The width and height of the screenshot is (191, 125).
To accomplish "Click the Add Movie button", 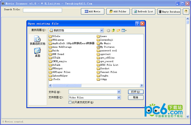I will tap(93, 11).
